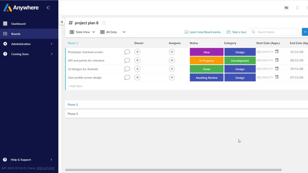Change the orange In Progress status cell
308x173 pixels.
[x=207, y=61]
